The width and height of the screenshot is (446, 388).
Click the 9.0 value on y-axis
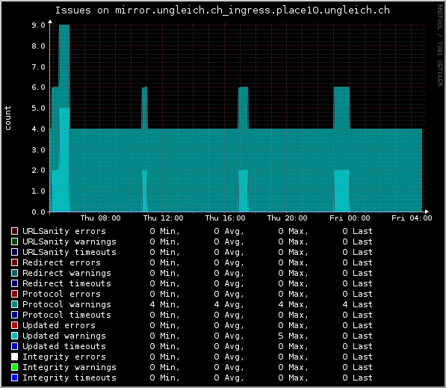[38, 25]
